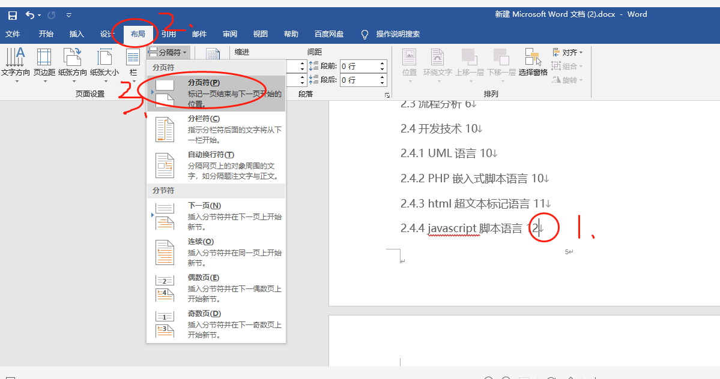The height and width of the screenshot is (379, 720).
Task: Open paragraph settings dialog launcher
Action: [x=387, y=95]
